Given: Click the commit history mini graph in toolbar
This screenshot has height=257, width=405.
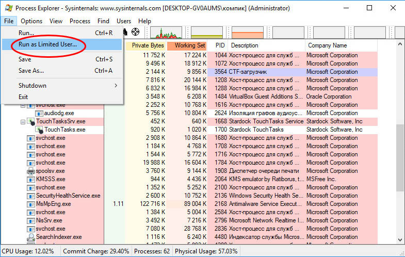Looking at the screenshot, I should [x=207, y=33].
